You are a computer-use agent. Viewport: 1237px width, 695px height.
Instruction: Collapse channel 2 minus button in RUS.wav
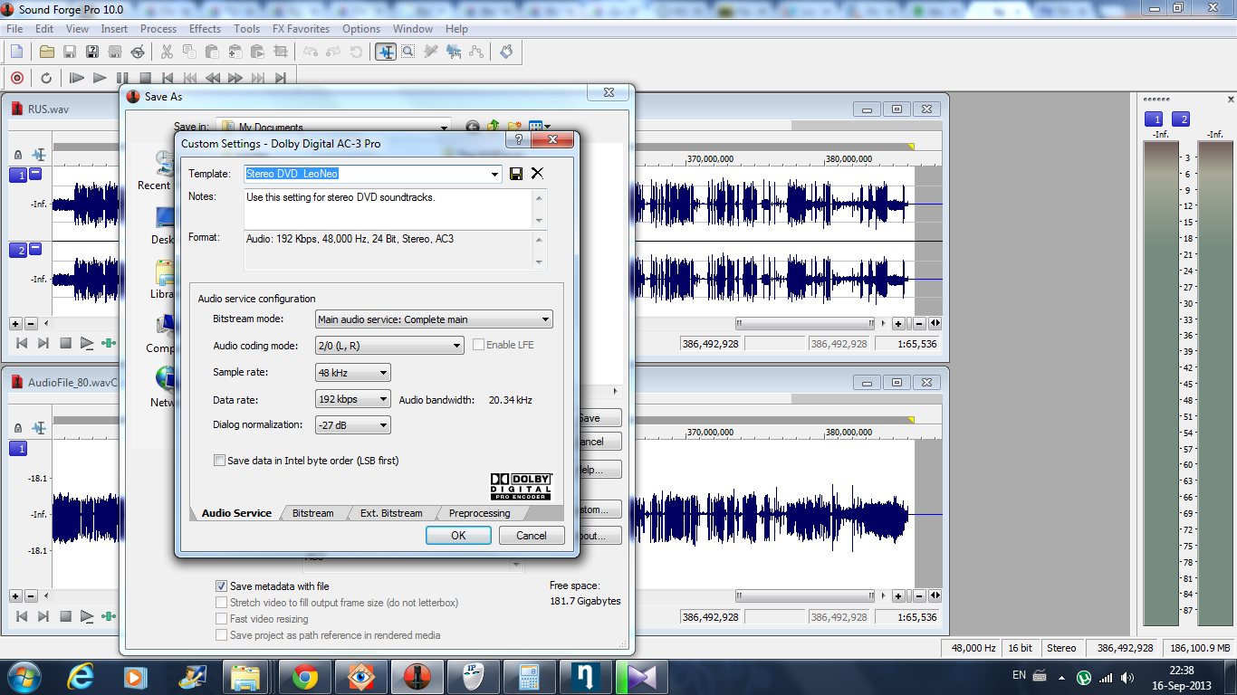[x=35, y=248]
